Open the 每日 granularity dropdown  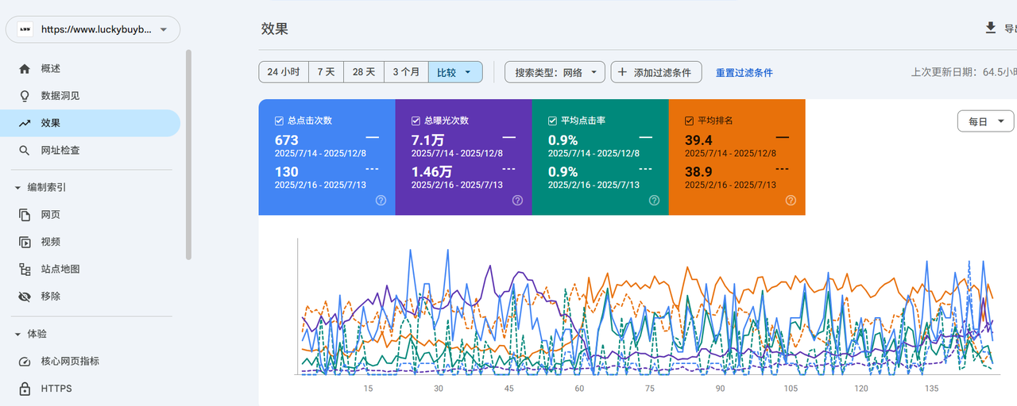985,122
